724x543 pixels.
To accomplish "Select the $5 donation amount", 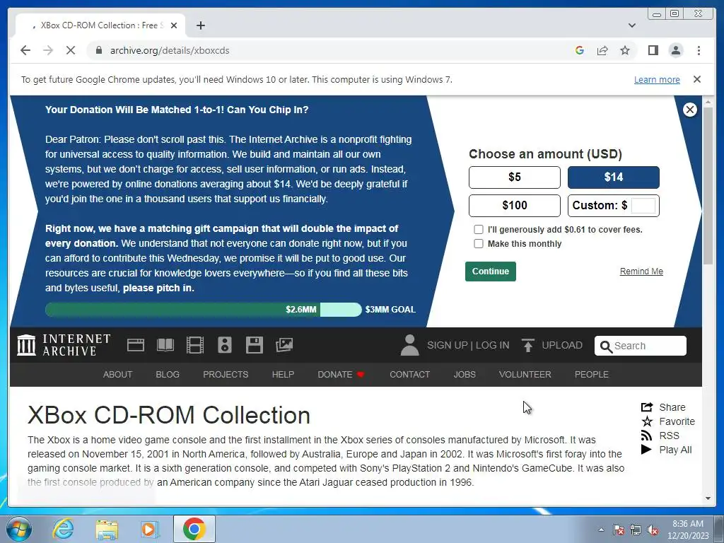I will 515,177.
